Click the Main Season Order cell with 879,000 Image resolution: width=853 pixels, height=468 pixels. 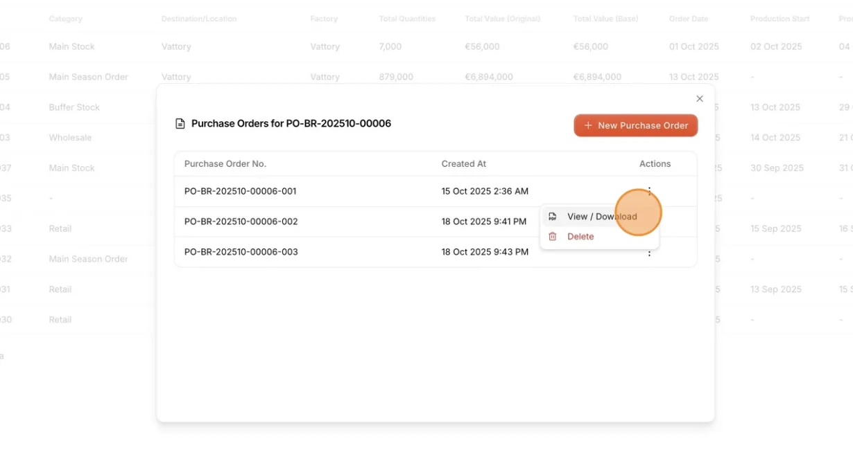tap(89, 77)
